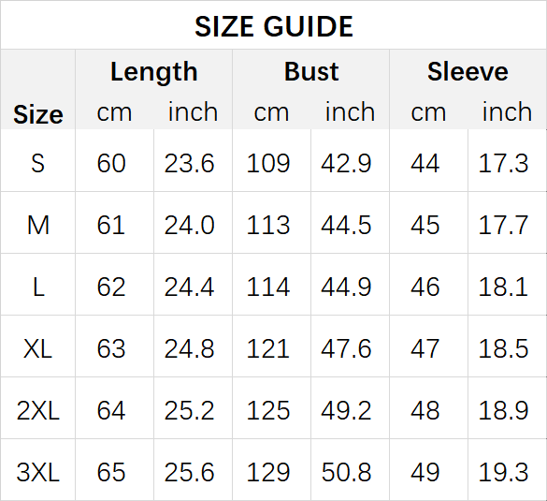Select the Bust column header
This screenshot has height=501, width=547.
pyautogui.click(x=311, y=71)
